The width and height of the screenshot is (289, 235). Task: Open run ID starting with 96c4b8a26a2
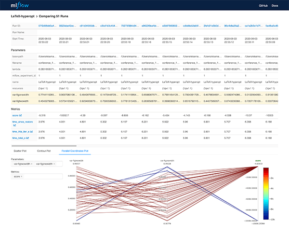233,26
